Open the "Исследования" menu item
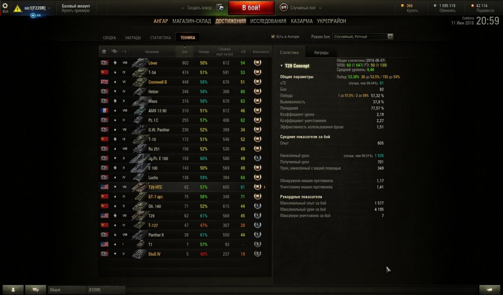503x295 pixels. pyautogui.click(x=268, y=21)
